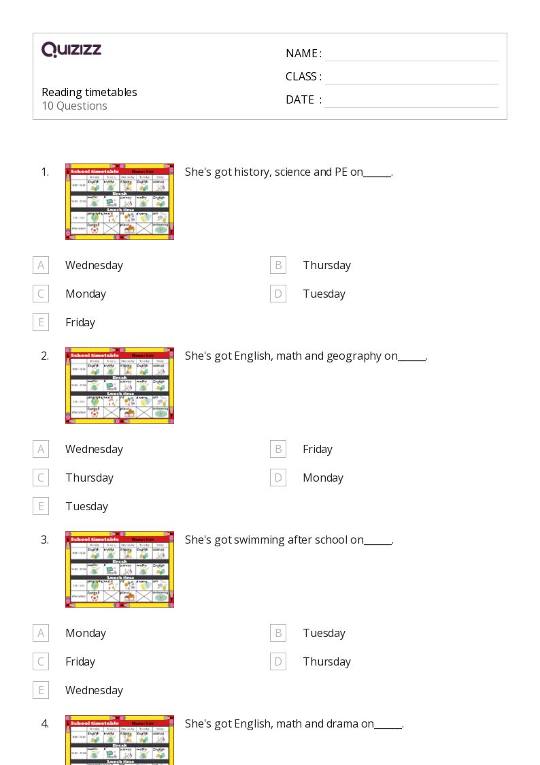Click the NAME input line
The height and width of the screenshot is (765, 540).
[x=411, y=54]
